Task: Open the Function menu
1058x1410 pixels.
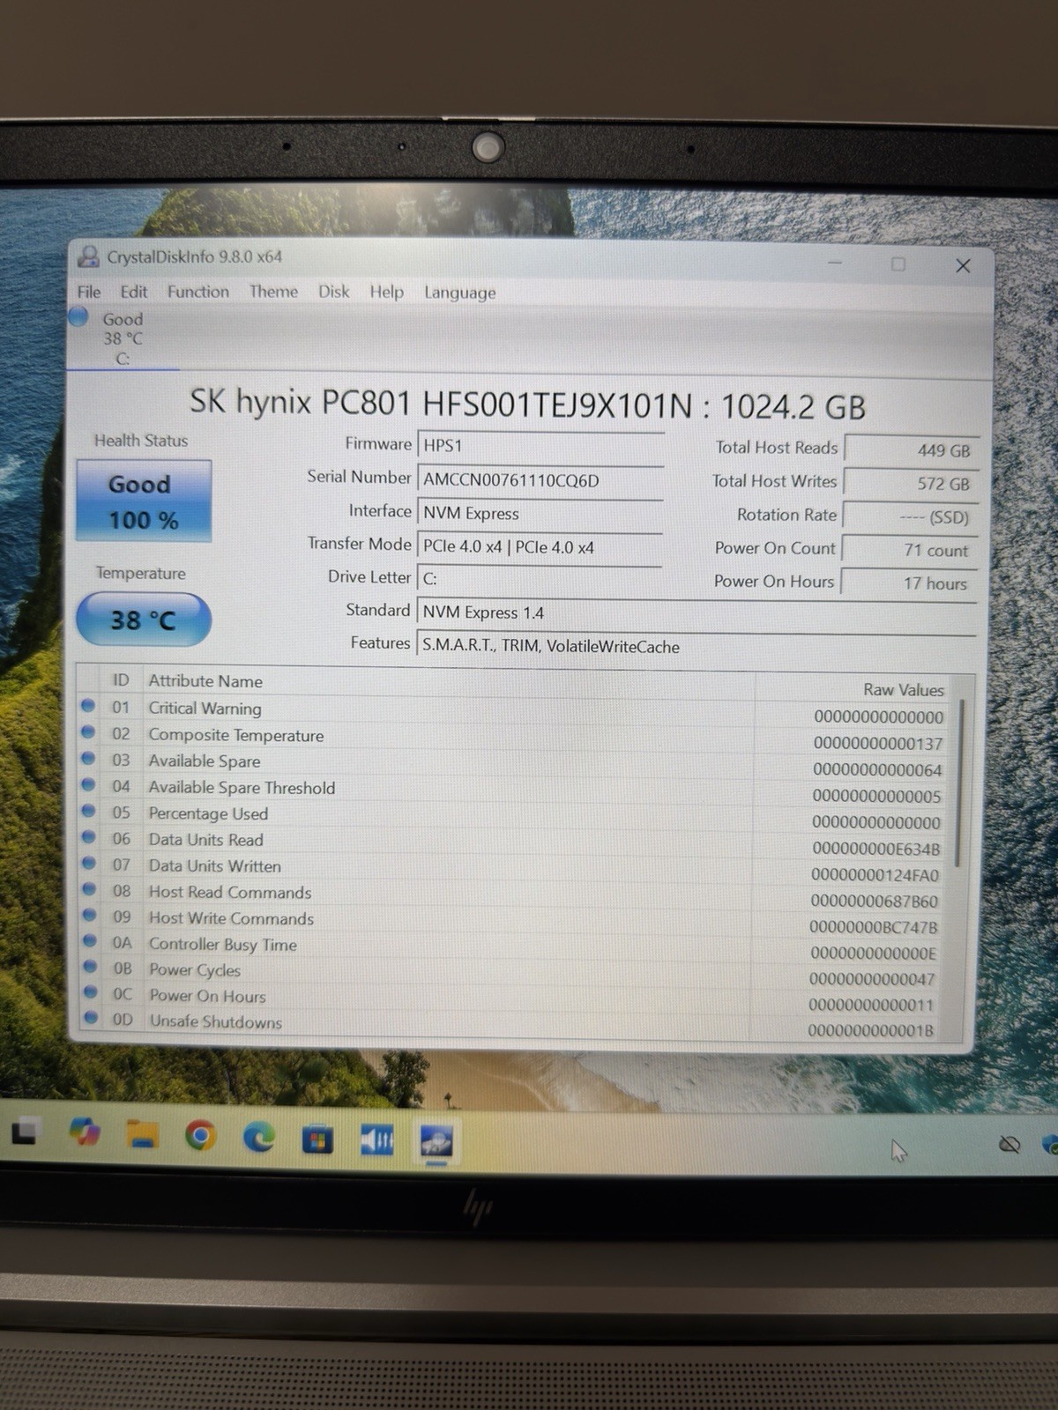Action: click(x=198, y=292)
